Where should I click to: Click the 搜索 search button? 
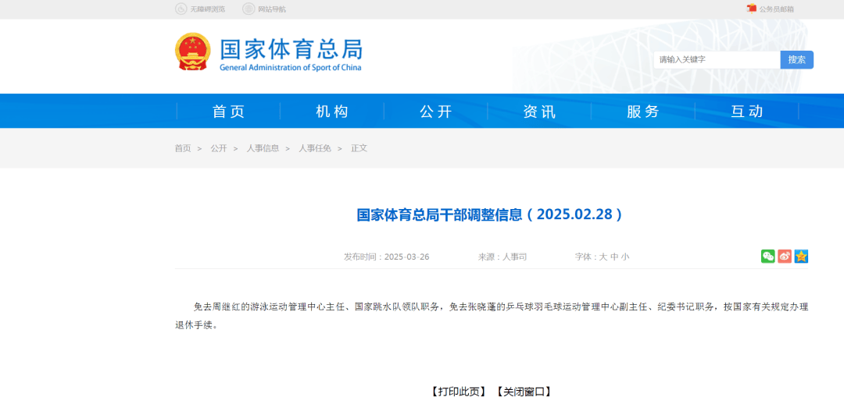pyautogui.click(x=796, y=60)
